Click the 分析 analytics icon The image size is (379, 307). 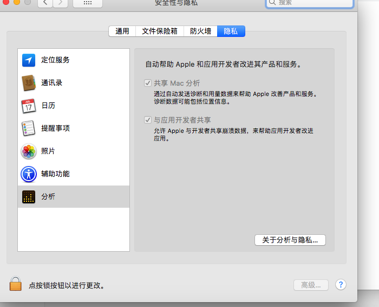click(29, 197)
